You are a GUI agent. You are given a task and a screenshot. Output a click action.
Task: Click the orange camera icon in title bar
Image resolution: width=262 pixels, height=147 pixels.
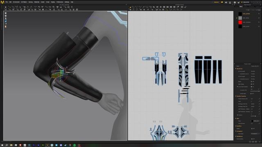[222, 2]
